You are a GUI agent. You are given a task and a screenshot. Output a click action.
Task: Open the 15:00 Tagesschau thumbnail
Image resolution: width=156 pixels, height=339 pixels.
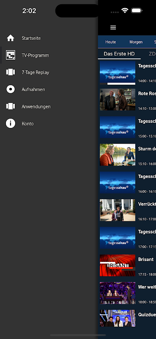(118, 127)
